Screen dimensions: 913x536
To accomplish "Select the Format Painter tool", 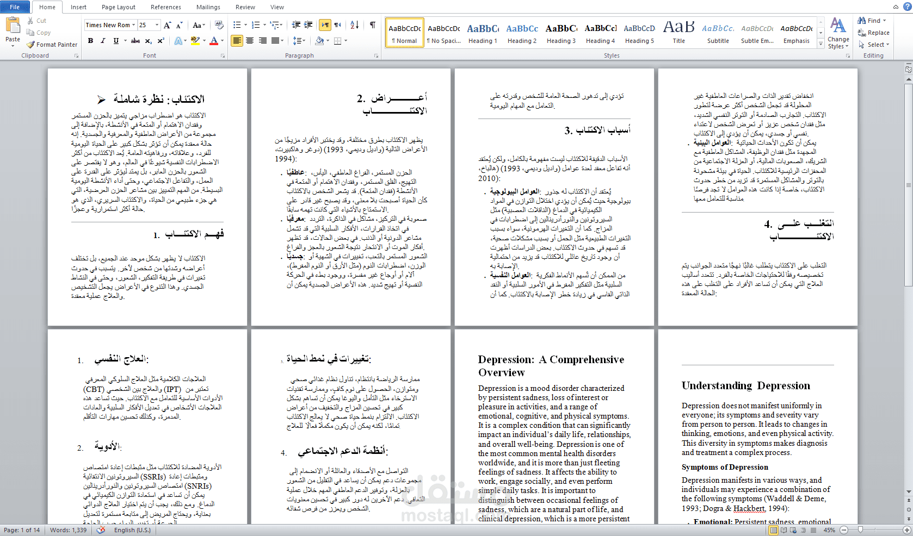I will [x=52, y=45].
